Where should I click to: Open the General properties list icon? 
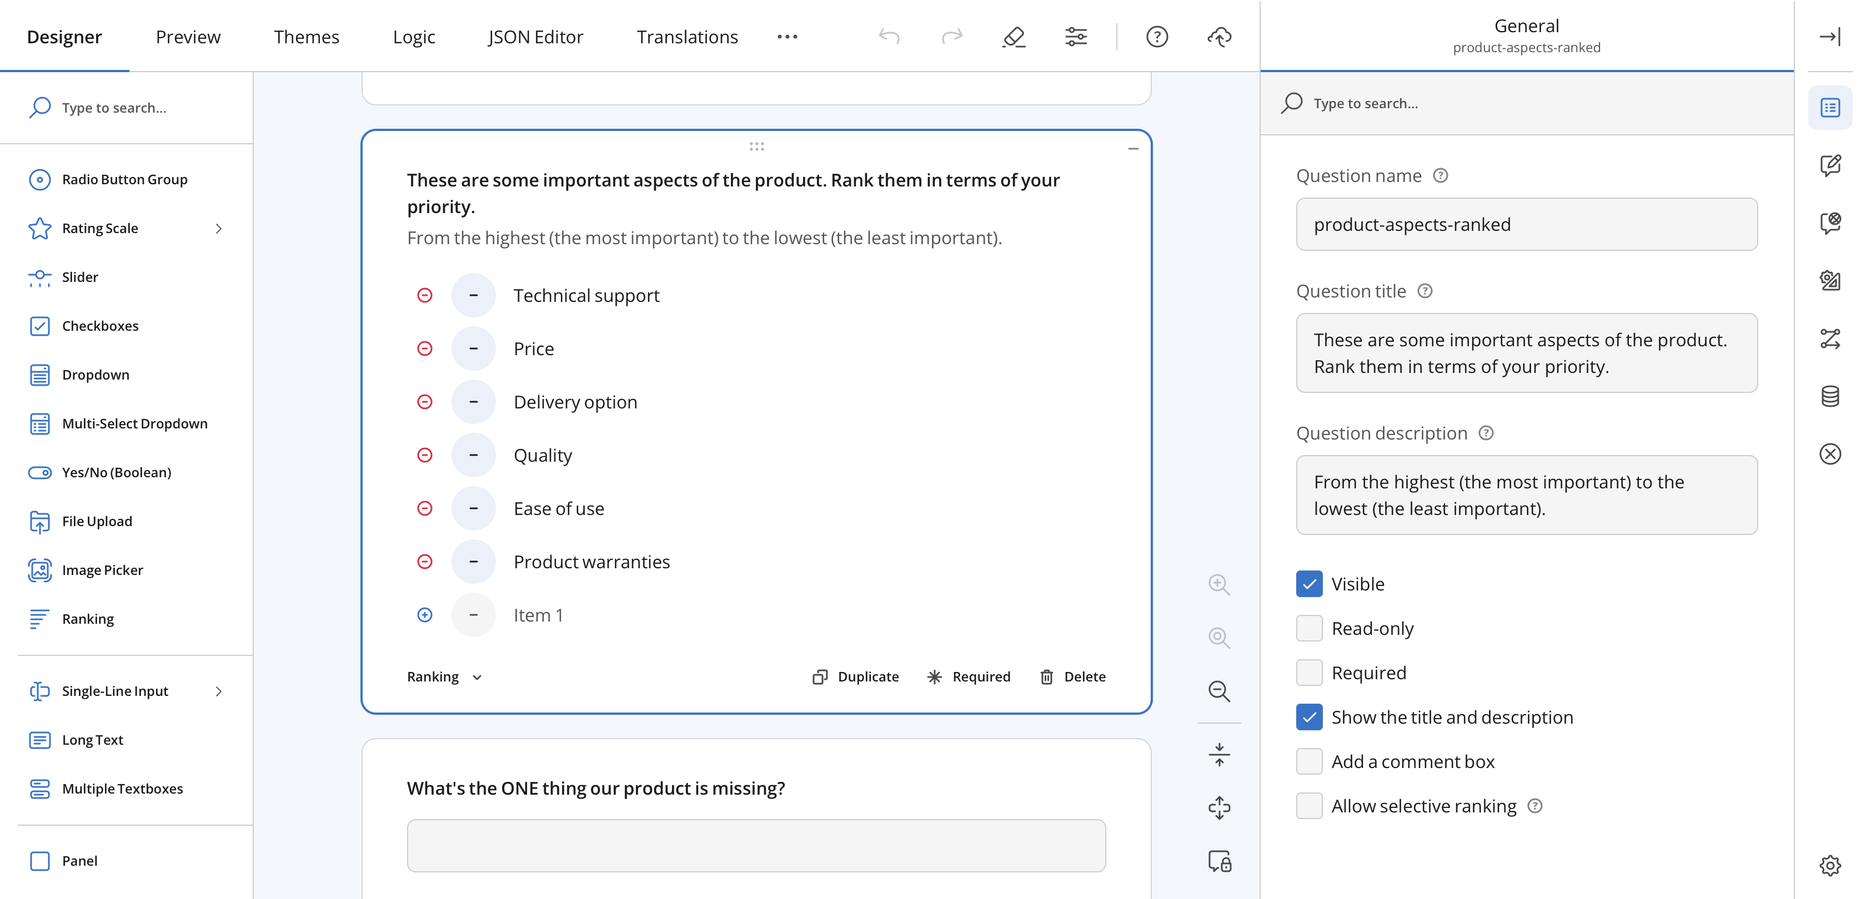click(x=1830, y=108)
